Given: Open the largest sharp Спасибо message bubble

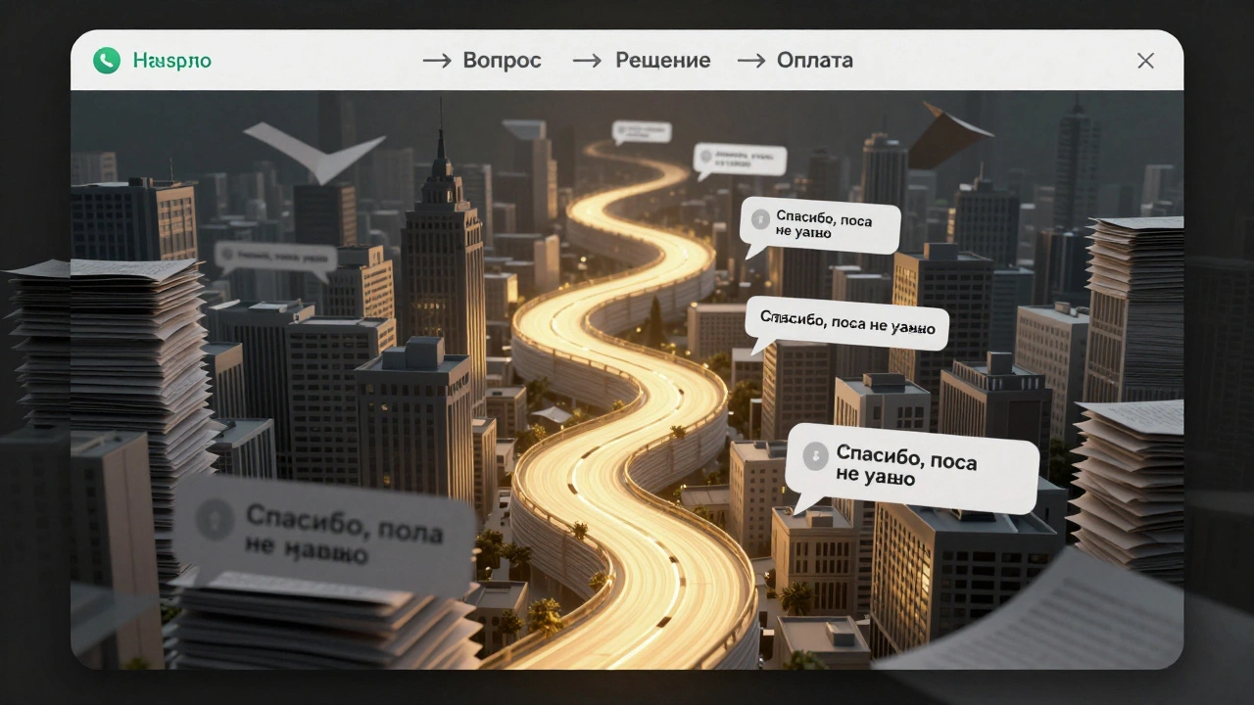Looking at the screenshot, I should (x=911, y=468).
